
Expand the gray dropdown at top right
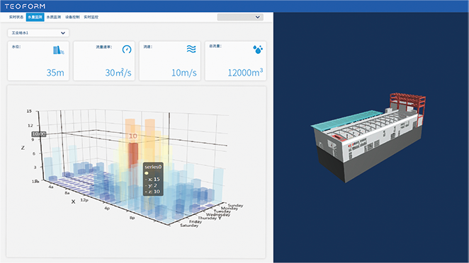(x=240, y=17)
